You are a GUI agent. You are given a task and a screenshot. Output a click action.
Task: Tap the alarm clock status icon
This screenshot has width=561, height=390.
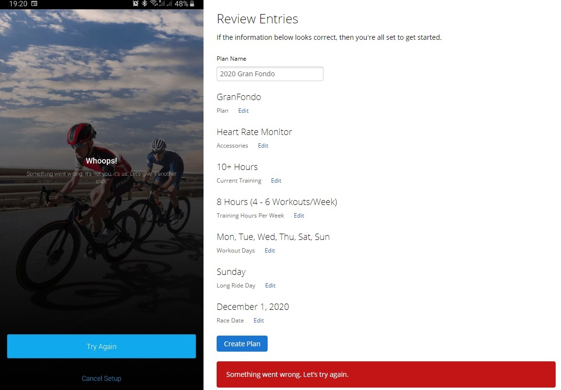click(x=136, y=3)
